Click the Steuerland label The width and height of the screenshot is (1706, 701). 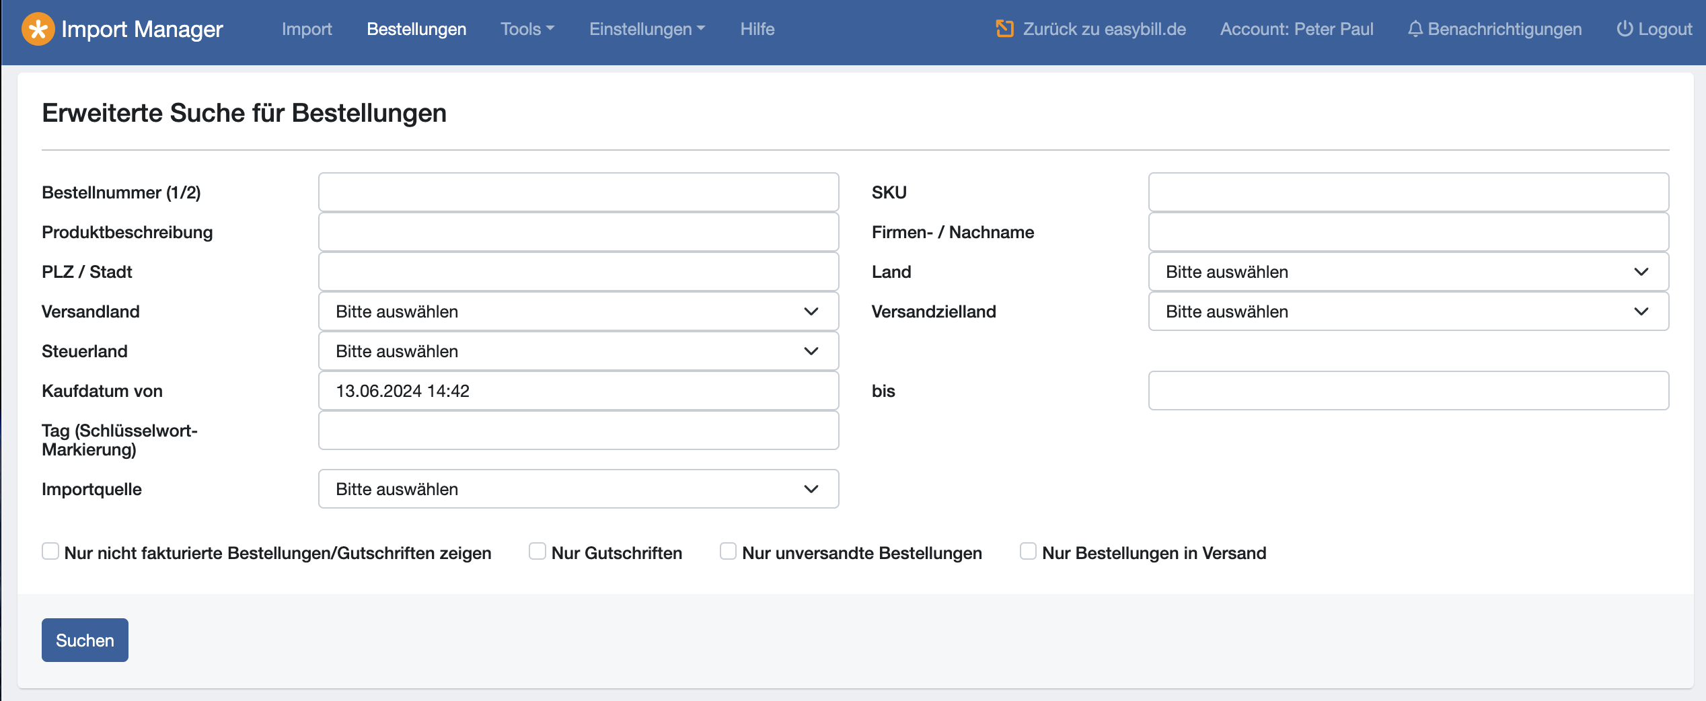(x=85, y=351)
